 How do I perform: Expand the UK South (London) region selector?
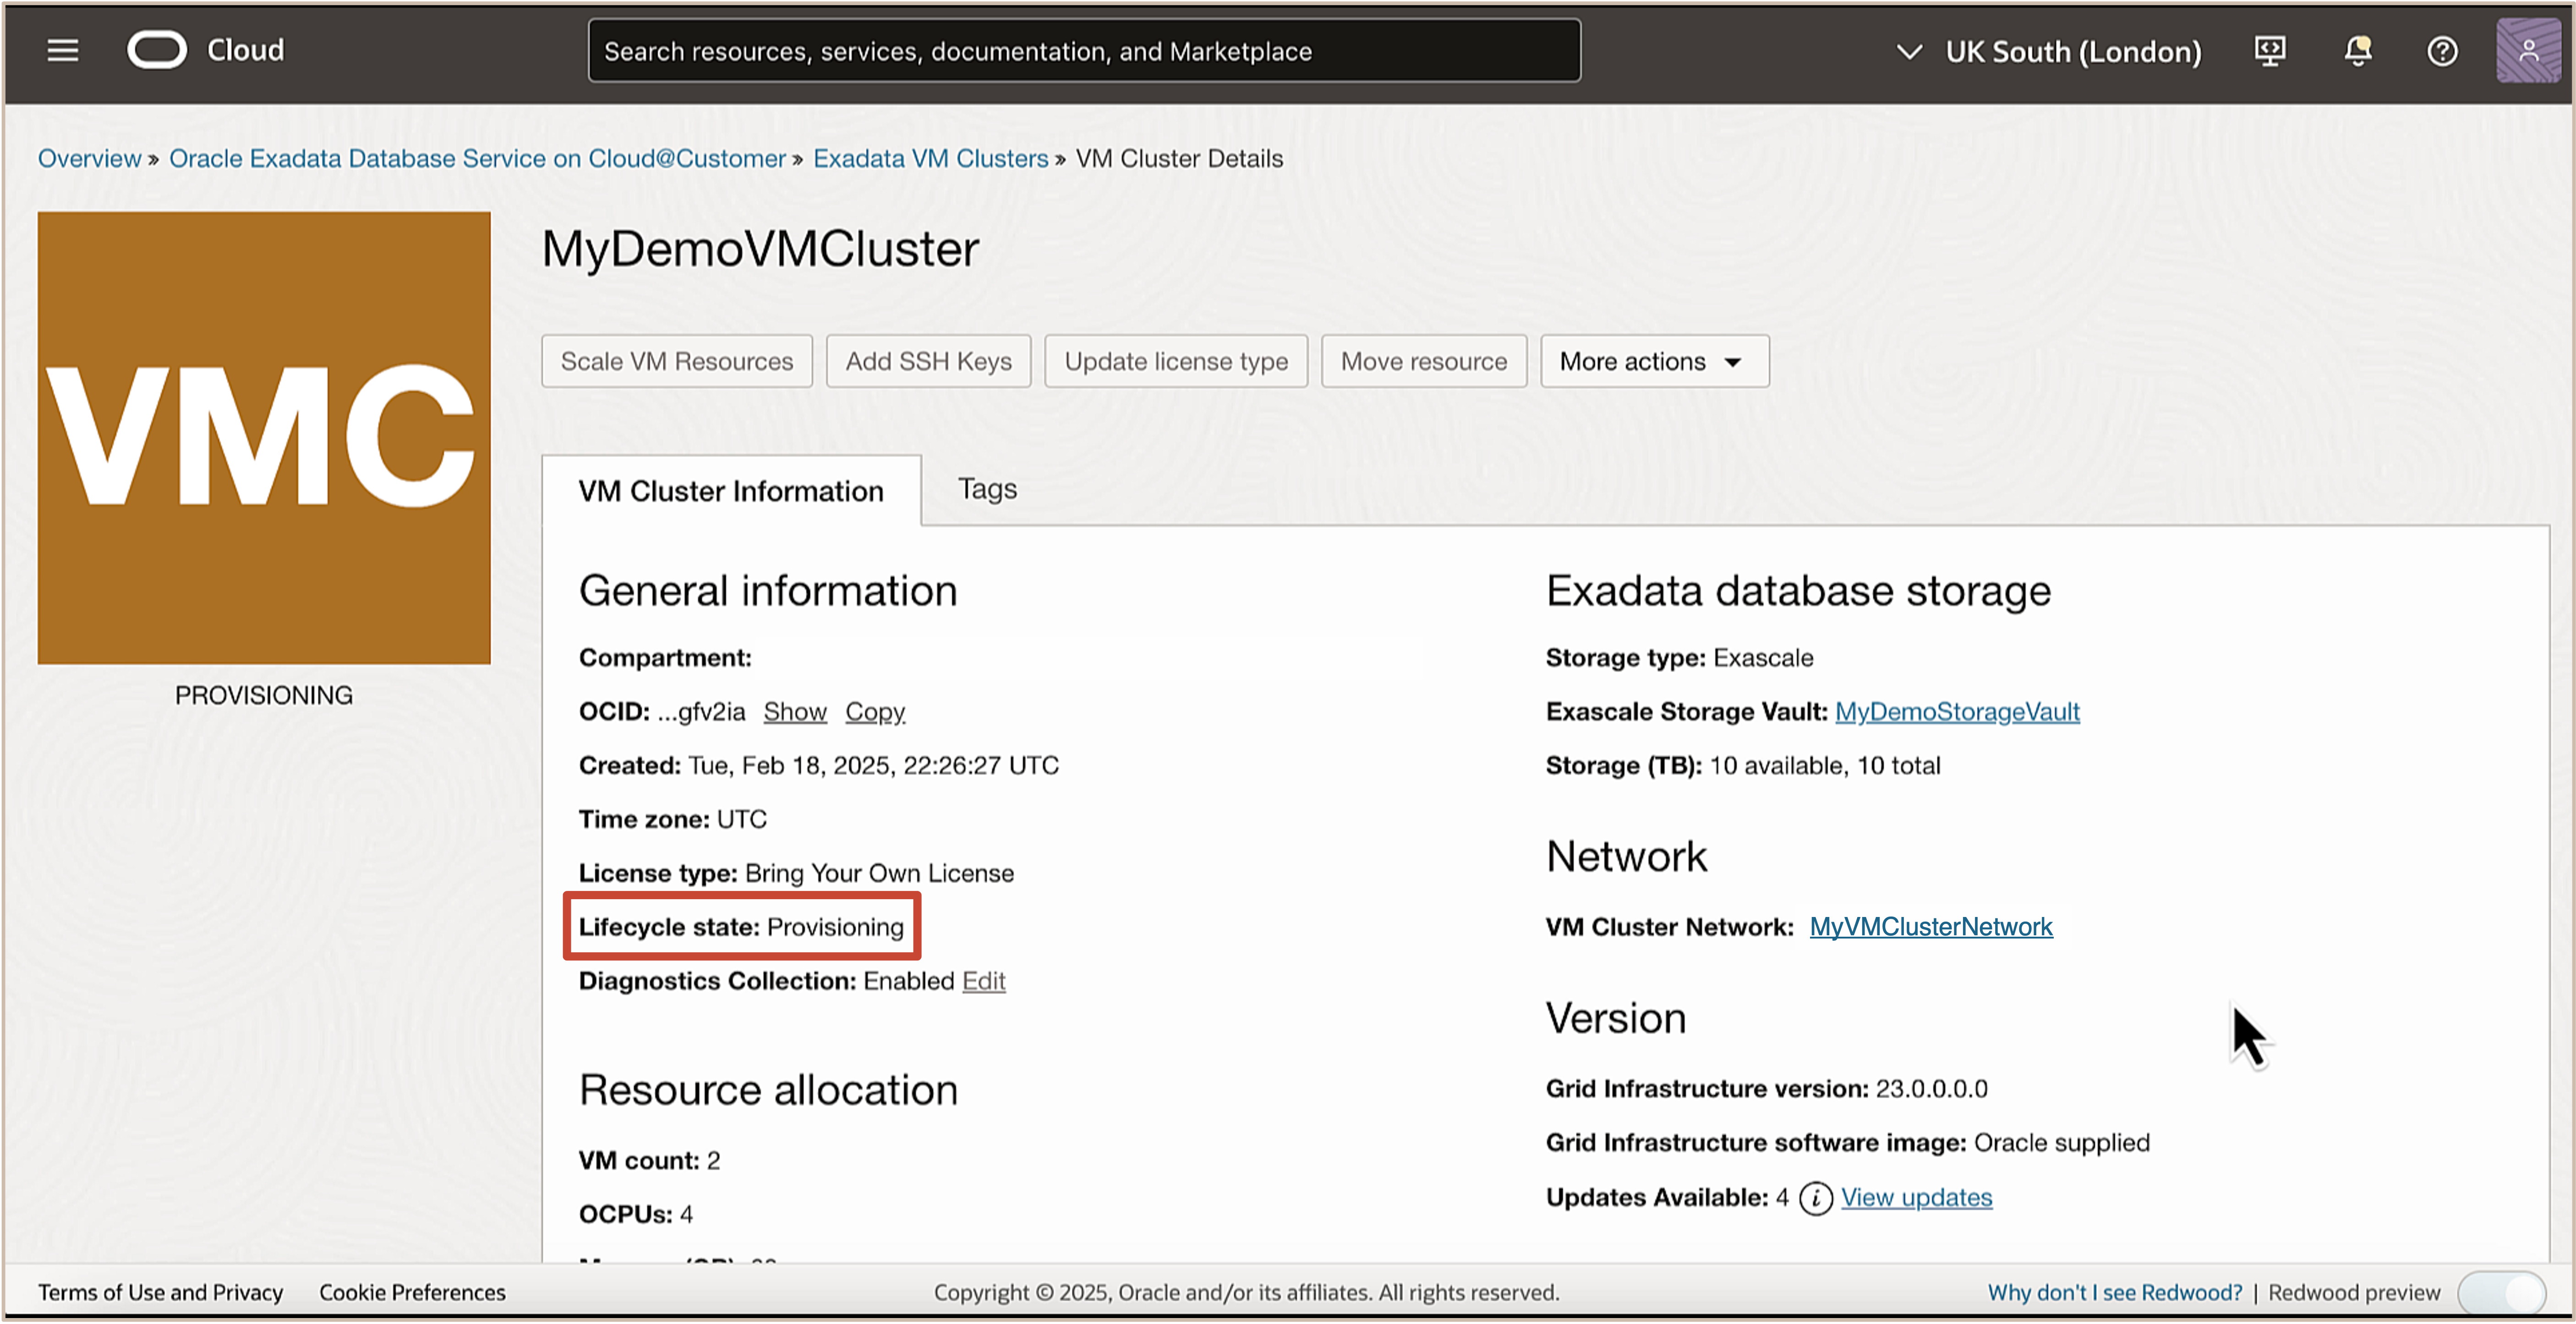(2050, 52)
